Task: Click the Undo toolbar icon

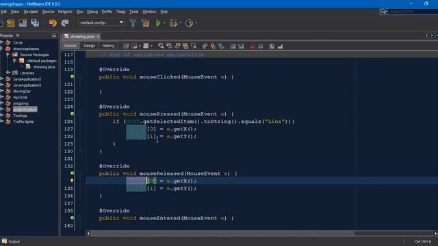Action: click(x=53, y=23)
